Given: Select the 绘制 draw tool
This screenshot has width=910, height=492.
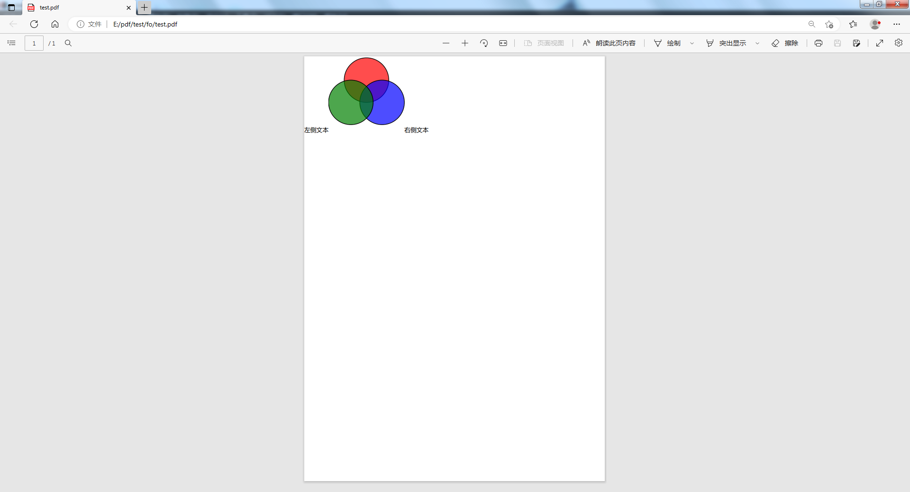Looking at the screenshot, I should [667, 43].
